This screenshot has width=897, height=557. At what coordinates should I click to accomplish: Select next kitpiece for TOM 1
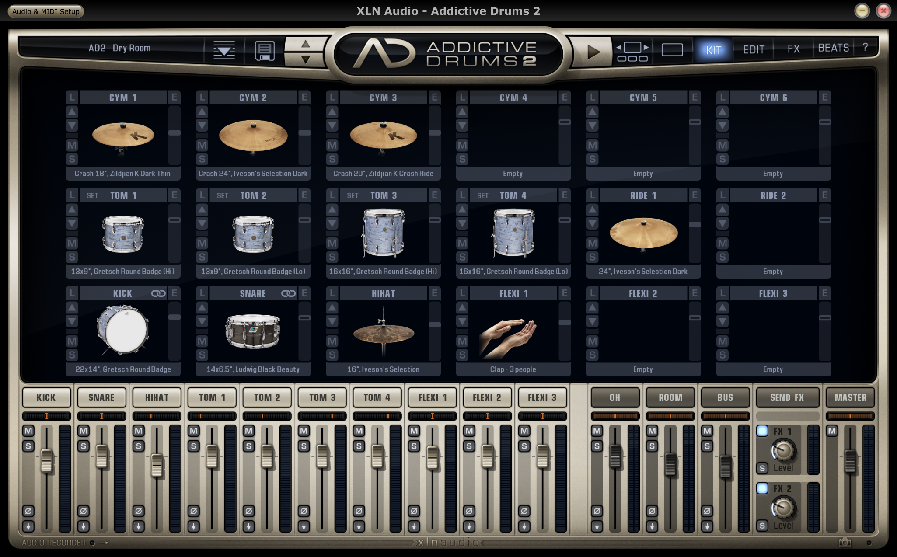pos(72,223)
